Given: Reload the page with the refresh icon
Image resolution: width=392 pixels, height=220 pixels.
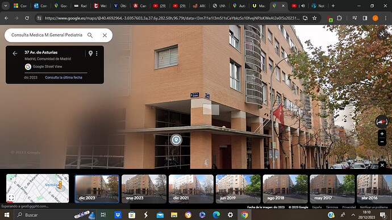Looking at the screenshot, I should [27, 18].
